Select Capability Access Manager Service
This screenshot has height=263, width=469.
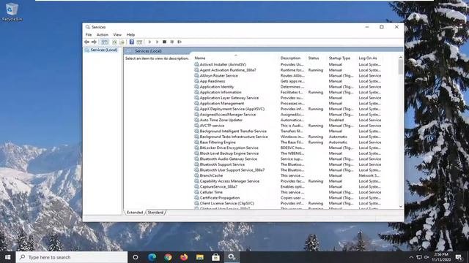tap(229, 181)
